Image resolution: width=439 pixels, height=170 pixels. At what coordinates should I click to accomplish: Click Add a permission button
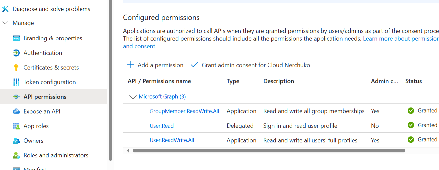(155, 65)
